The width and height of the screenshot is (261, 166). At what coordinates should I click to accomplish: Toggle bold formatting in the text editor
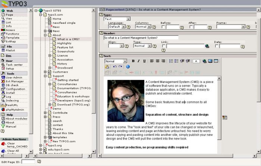coord(133,61)
